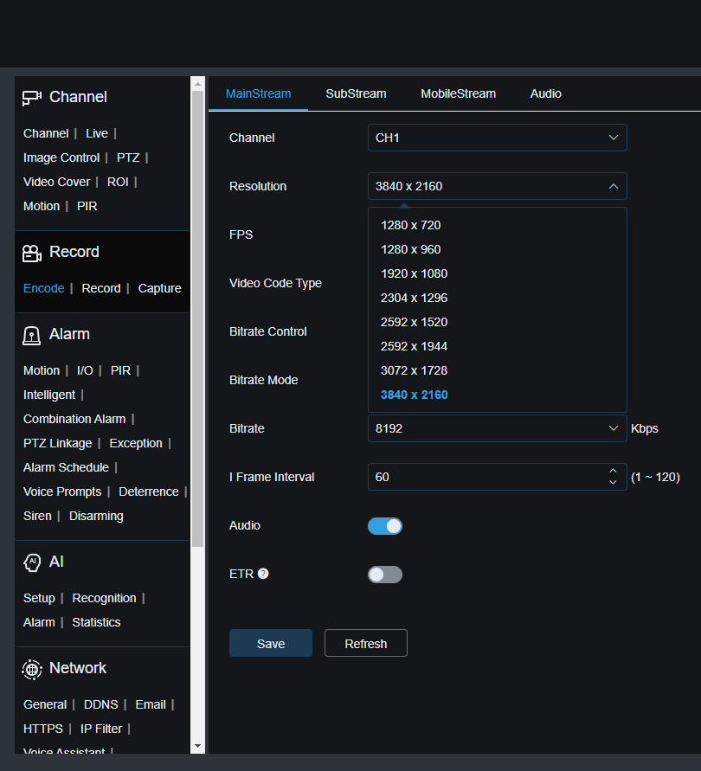Click the Refresh button
701x771 pixels.
click(x=365, y=643)
